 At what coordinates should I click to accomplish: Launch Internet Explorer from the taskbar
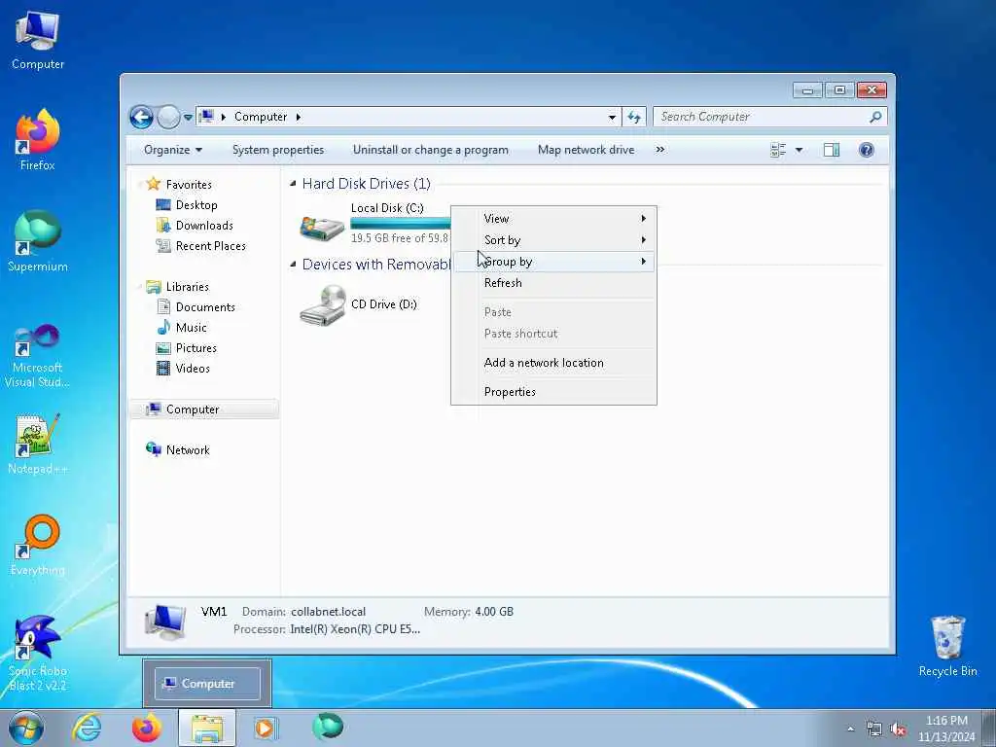[x=87, y=728]
